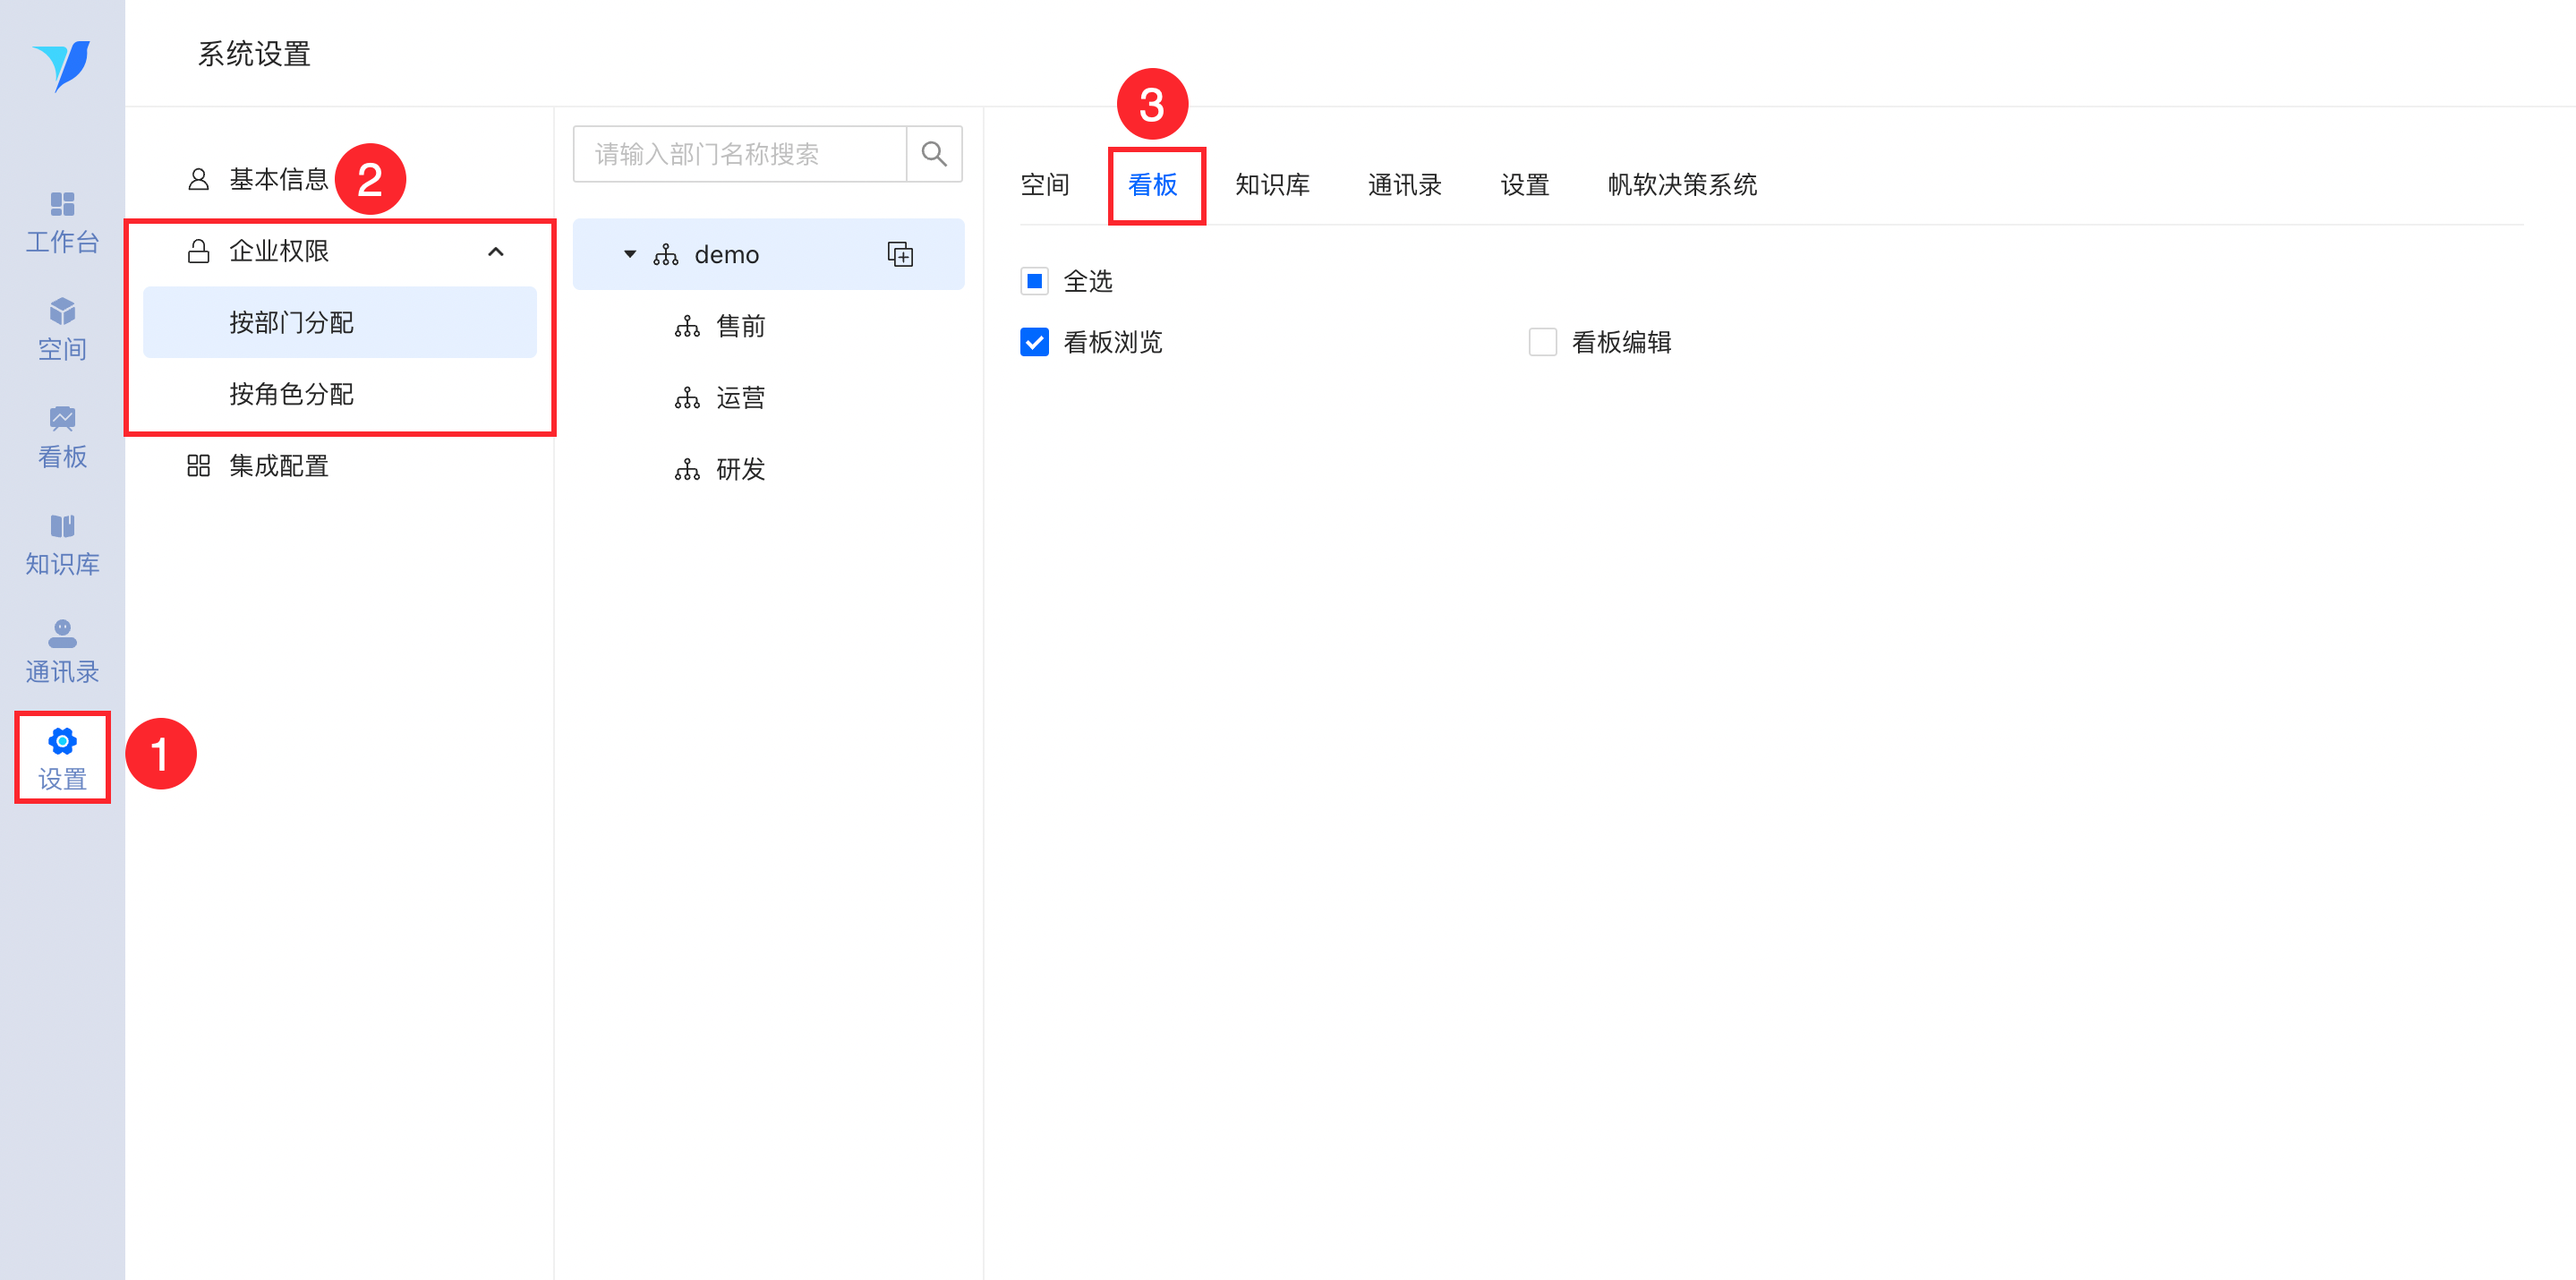Open 集成配置 in settings menu
Image resolution: width=2576 pixels, height=1280 pixels.
(x=279, y=466)
